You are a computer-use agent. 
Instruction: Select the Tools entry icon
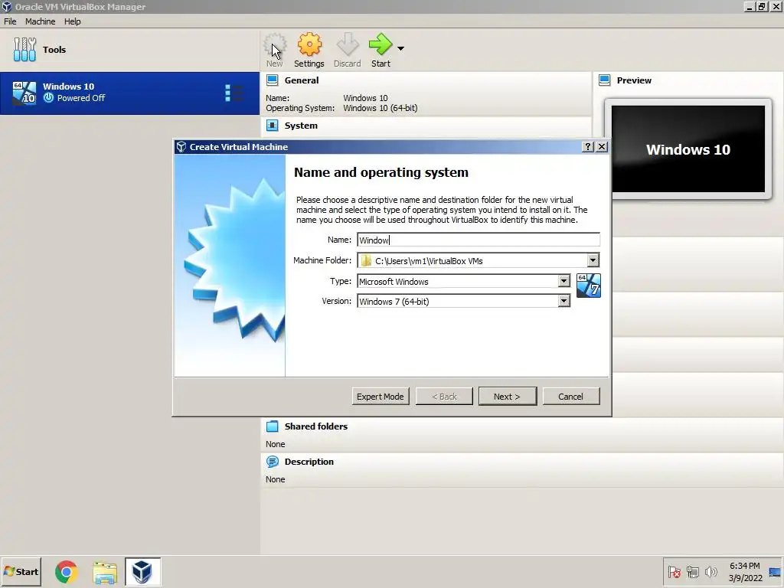click(x=24, y=50)
